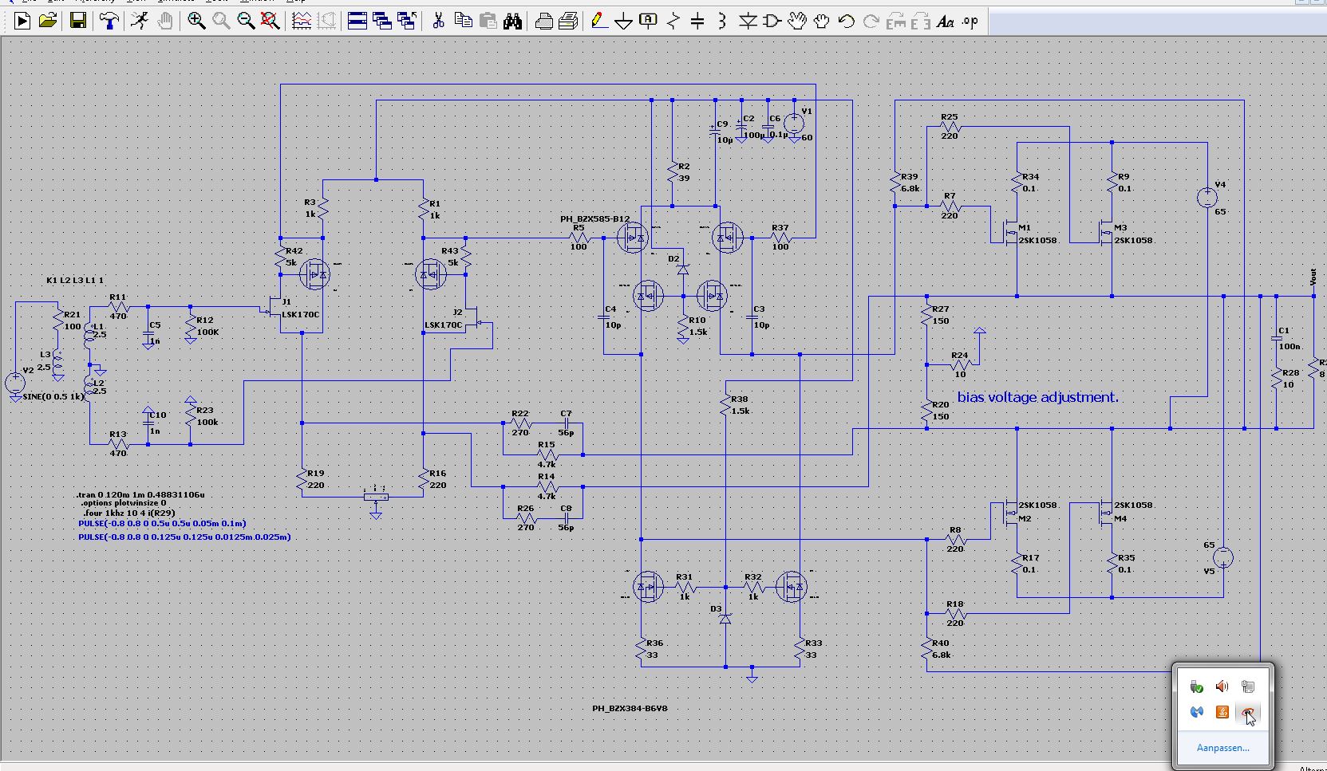The height and width of the screenshot is (771, 1327).
Task: Select the Zoom In magnifier
Action: [x=196, y=22]
